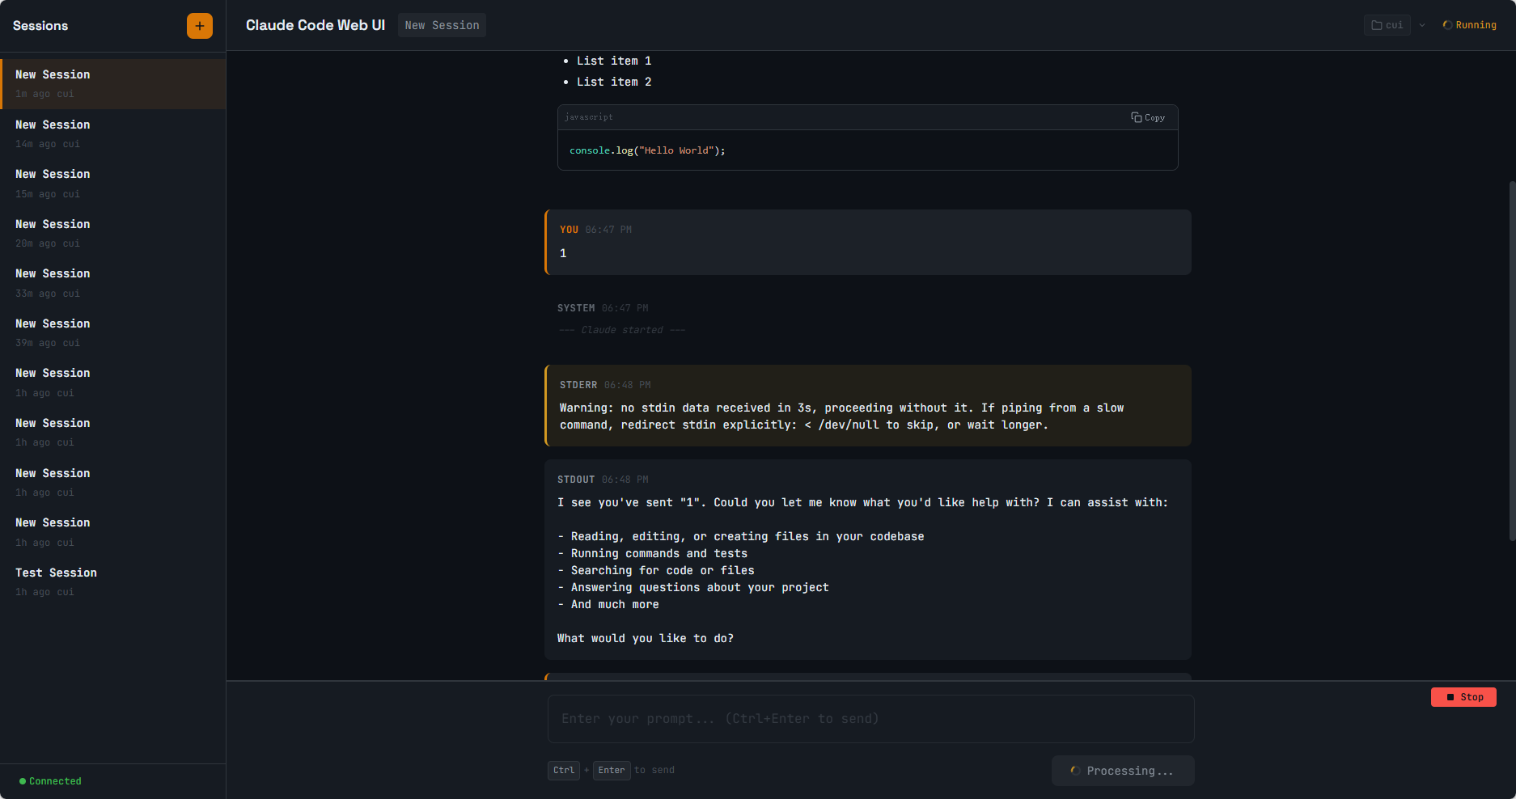The height and width of the screenshot is (799, 1516).
Task: Click the Running status indicator
Action: (x=1469, y=25)
